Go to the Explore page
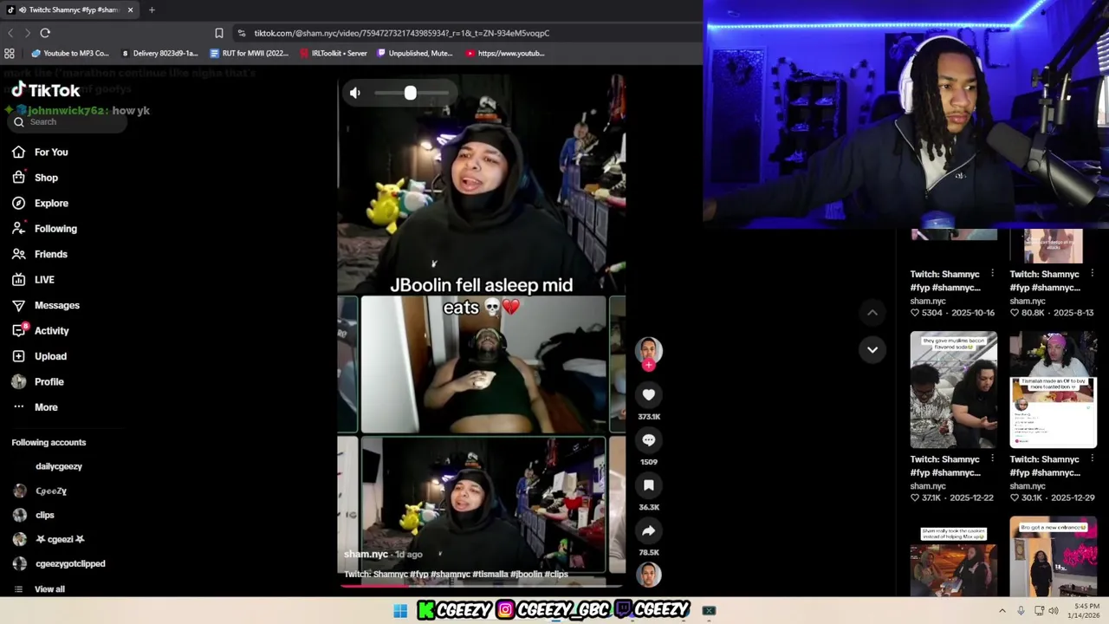1109x624 pixels. [x=41, y=204]
